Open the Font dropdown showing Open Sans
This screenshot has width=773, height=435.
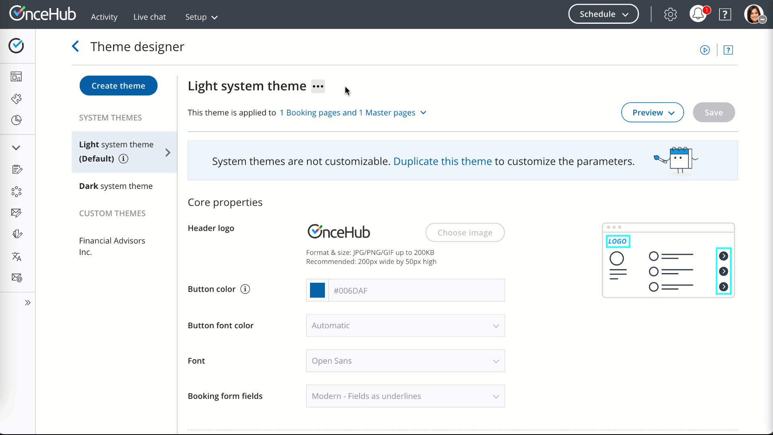pyautogui.click(x=405, y=361)
